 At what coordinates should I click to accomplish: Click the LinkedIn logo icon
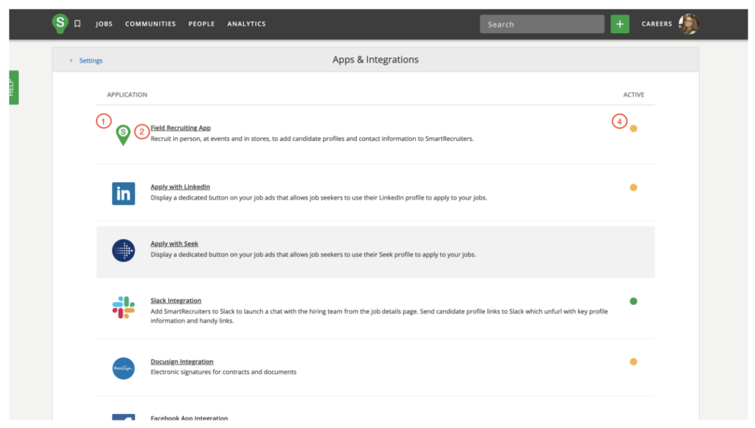(x=123, y=193)
